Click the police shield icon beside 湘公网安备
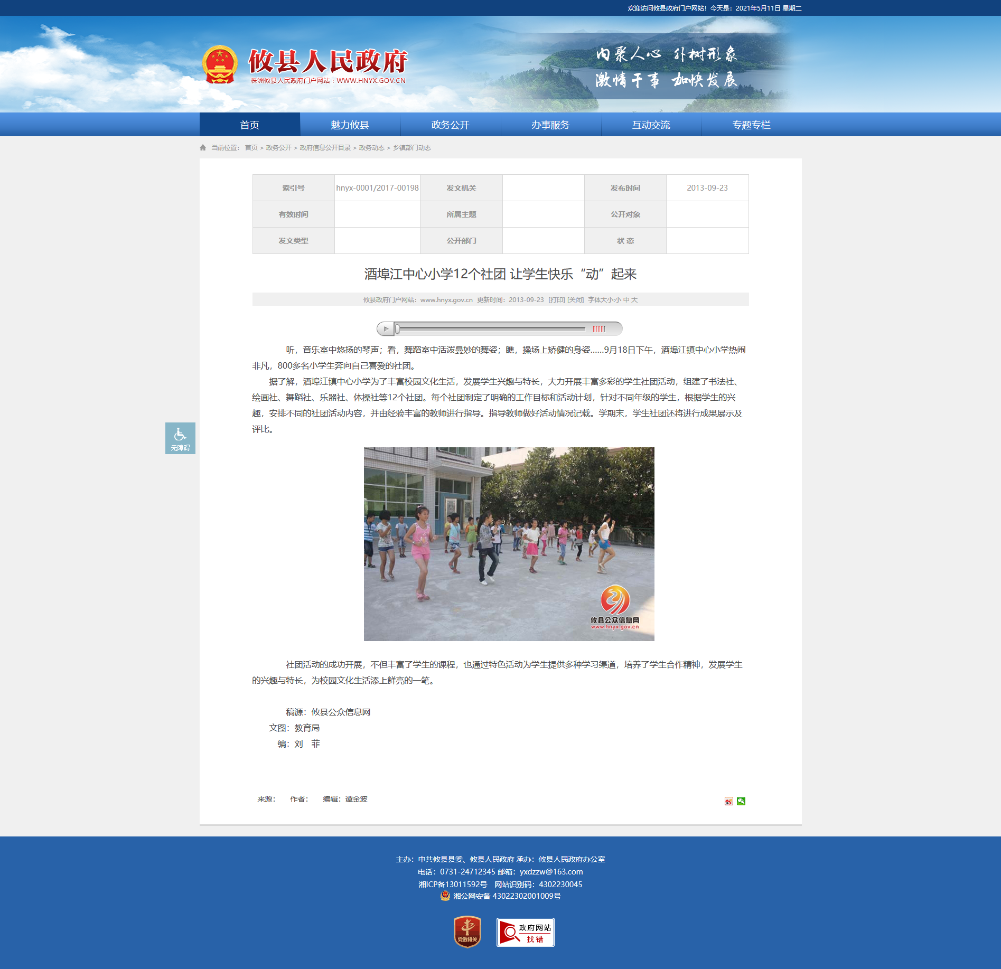Viewport: 1001px width, 969px height. (x=445, y=896)
